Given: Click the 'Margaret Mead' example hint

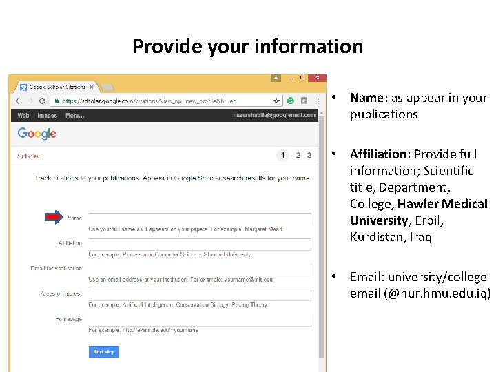Looking at the screenshot, I should point(263,229).
